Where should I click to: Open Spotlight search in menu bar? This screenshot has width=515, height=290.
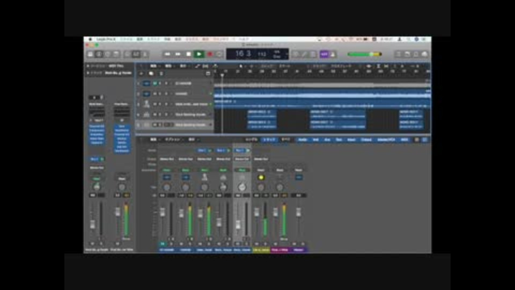tap(409, 39)
